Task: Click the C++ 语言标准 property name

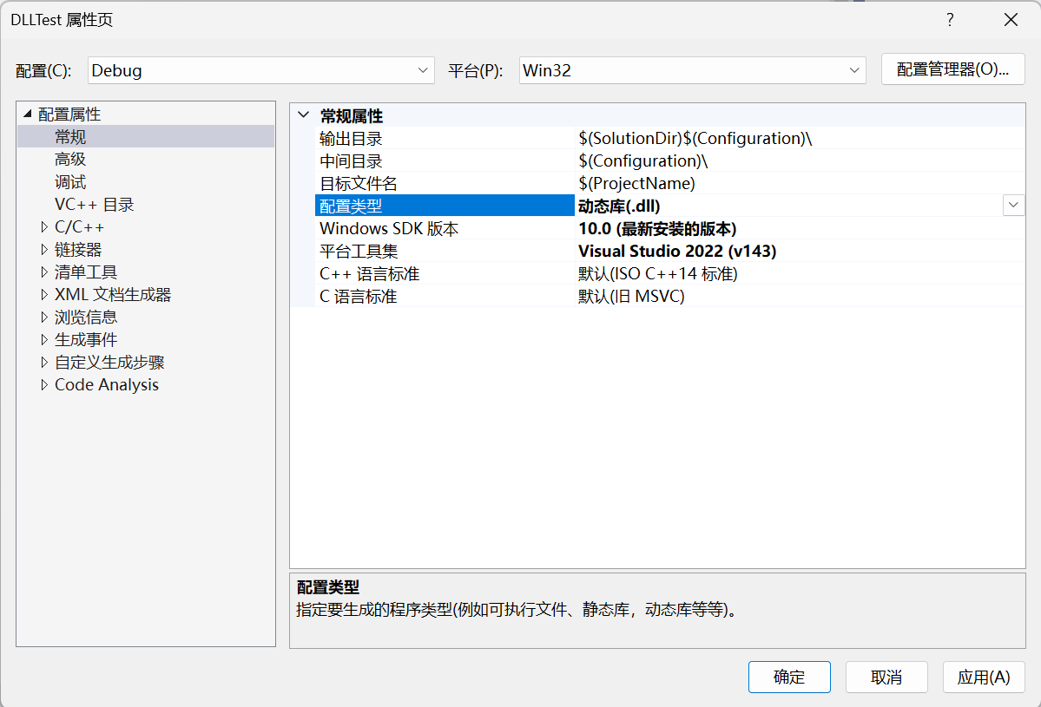Action: click(x=370, y=274)
